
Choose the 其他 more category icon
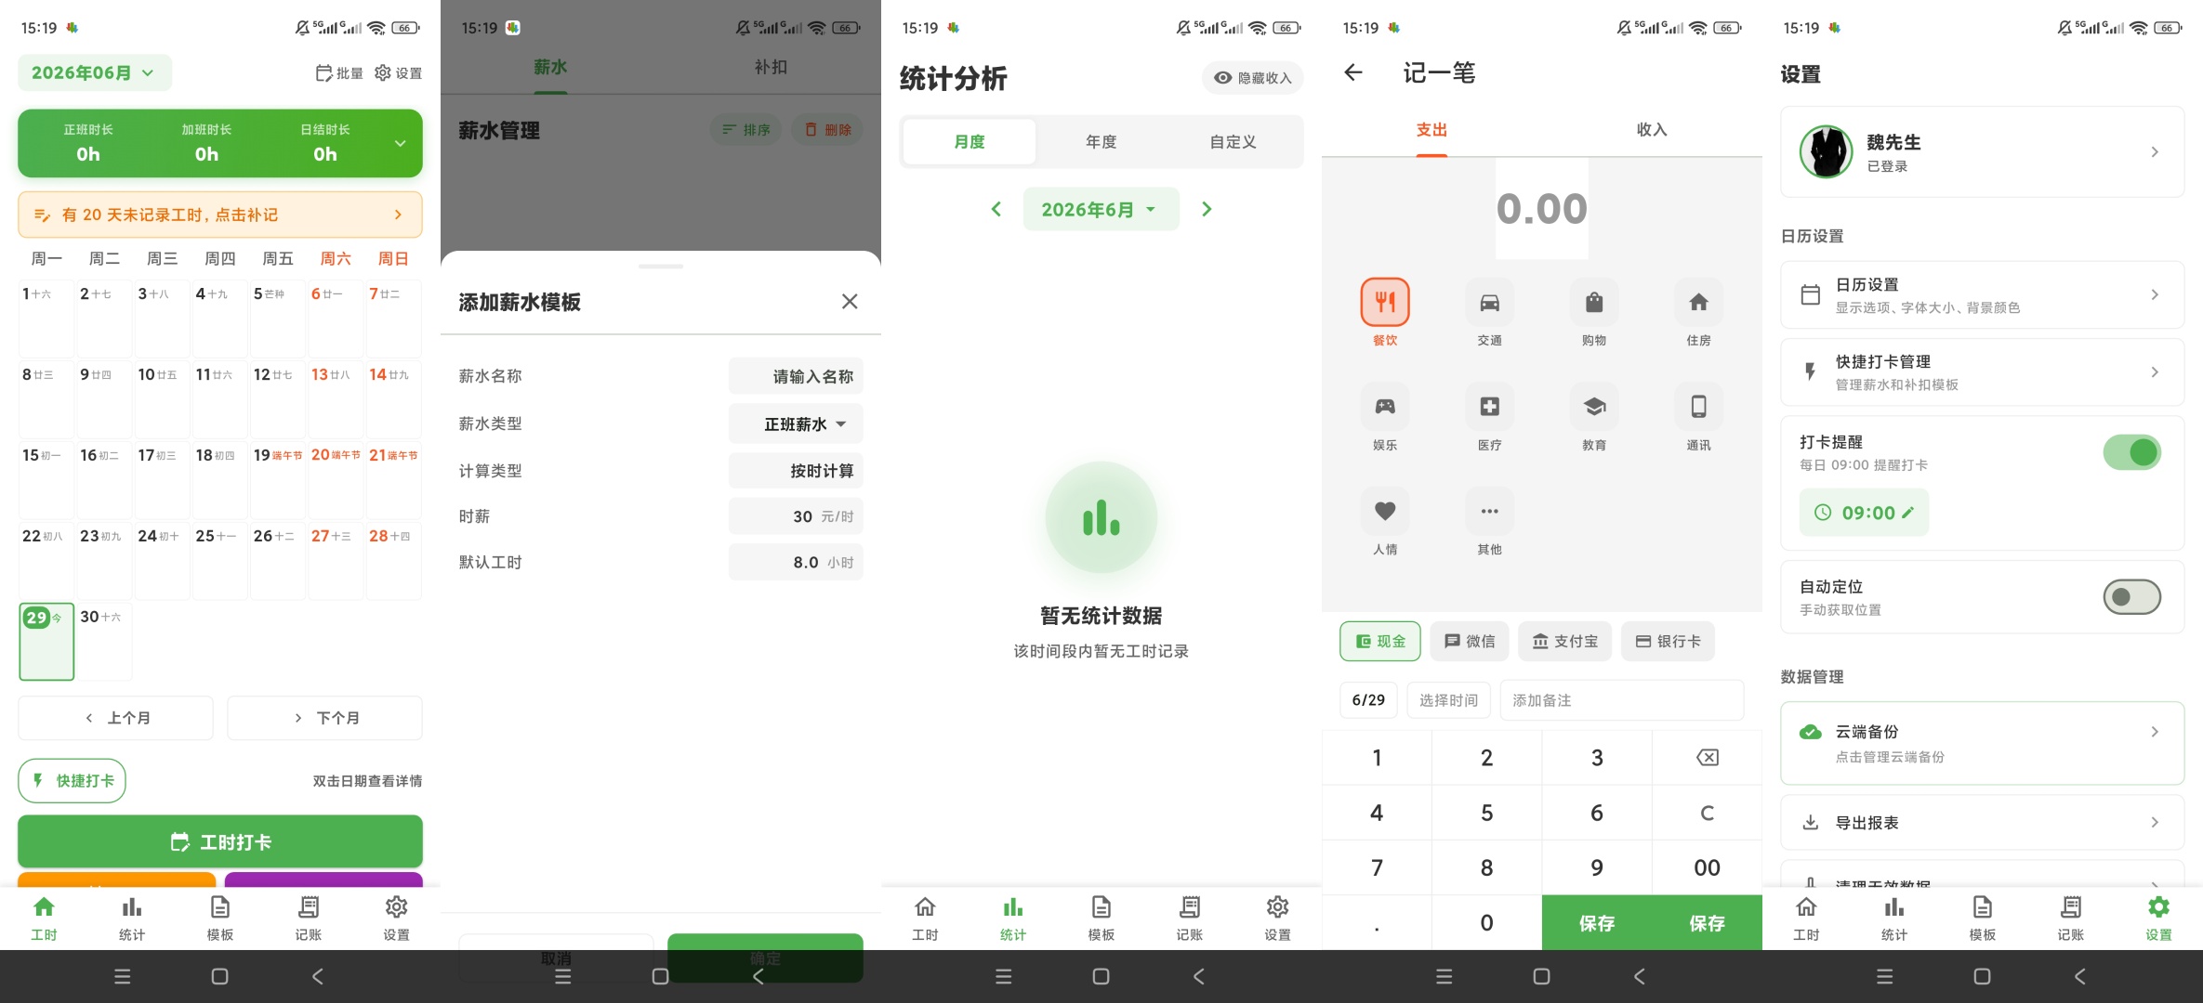1489,511
